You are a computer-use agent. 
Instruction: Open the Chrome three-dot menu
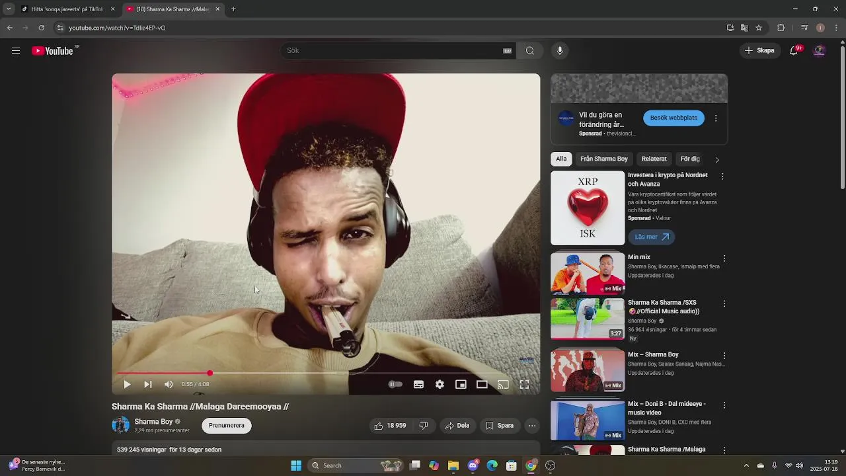[836, 28]
